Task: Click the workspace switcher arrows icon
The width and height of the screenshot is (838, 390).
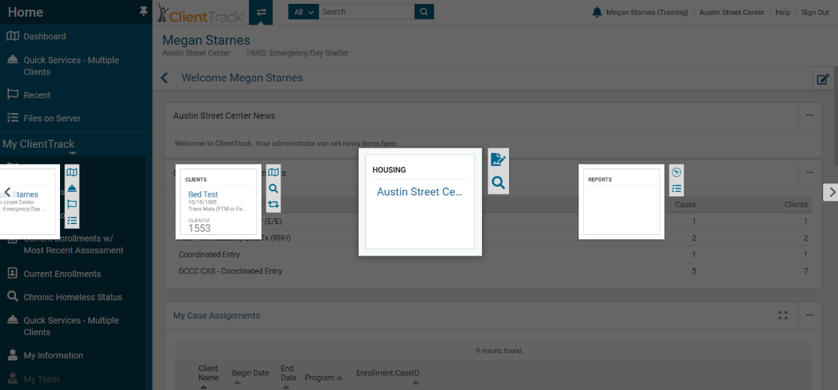Action: point(261,12)
